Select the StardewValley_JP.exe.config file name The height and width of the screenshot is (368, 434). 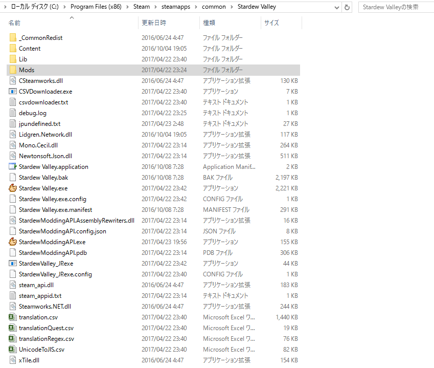pos(55,274)
